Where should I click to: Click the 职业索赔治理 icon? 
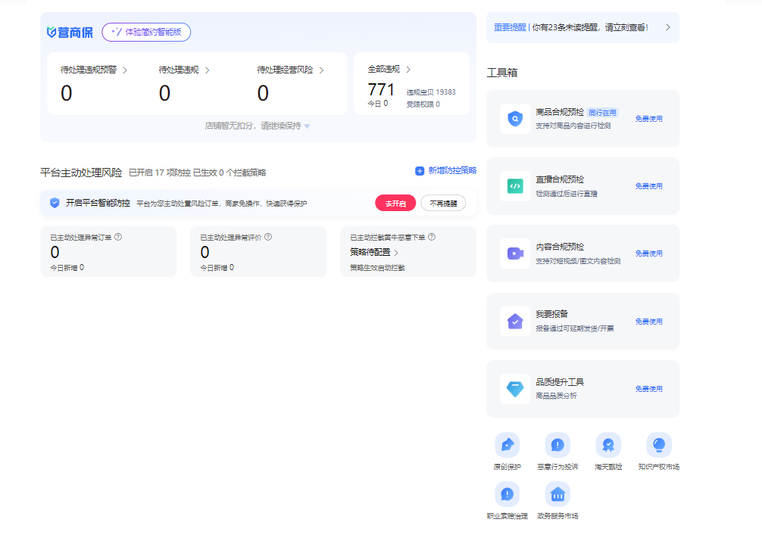pyautogui.click(x=507, y=494)
